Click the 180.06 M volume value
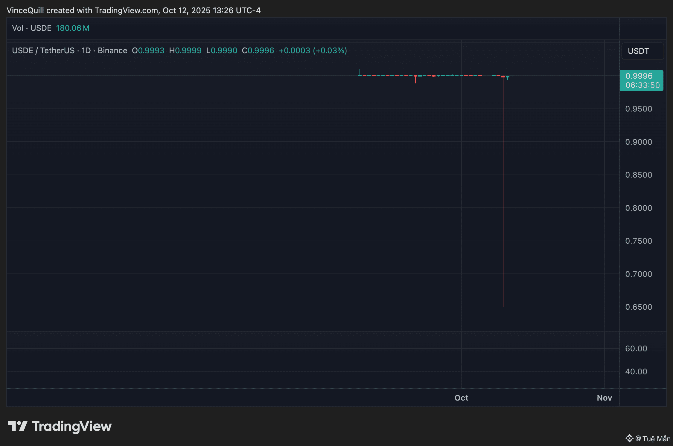The width and height of the screenshot is (673, 446). 73,28
